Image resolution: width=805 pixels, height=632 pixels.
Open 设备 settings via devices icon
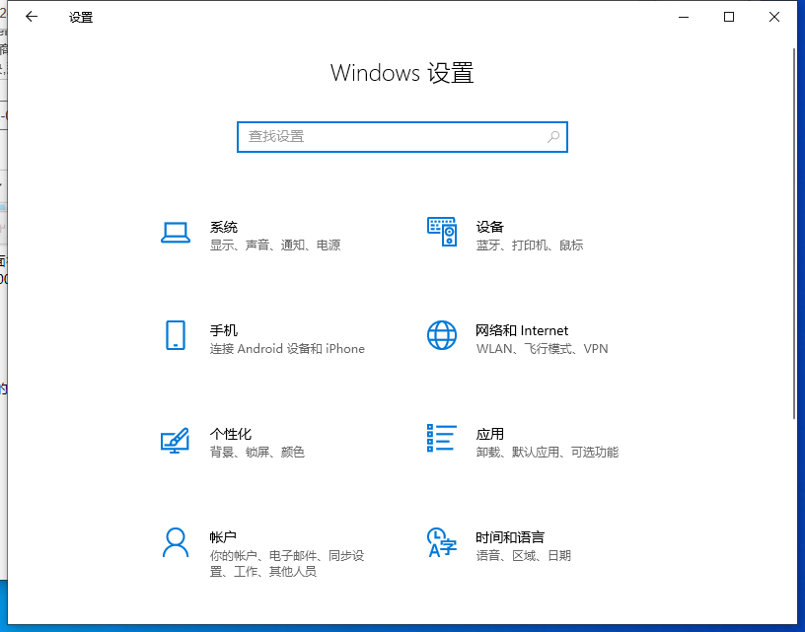pyautogui.click(x=441, y=233)
